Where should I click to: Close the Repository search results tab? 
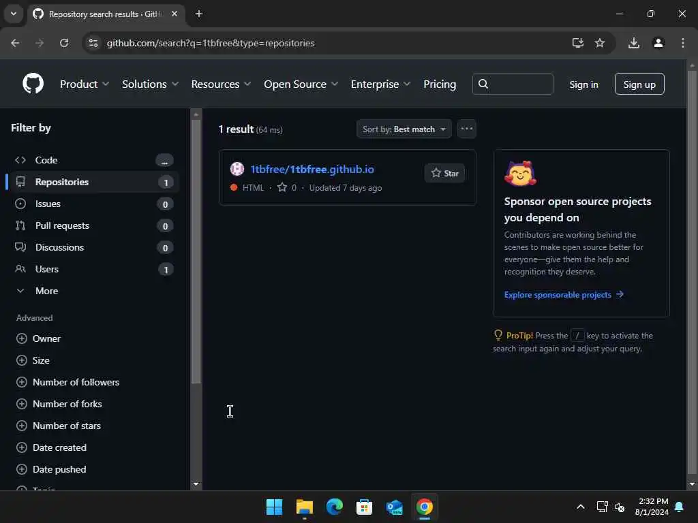click(x=174, y=14)
